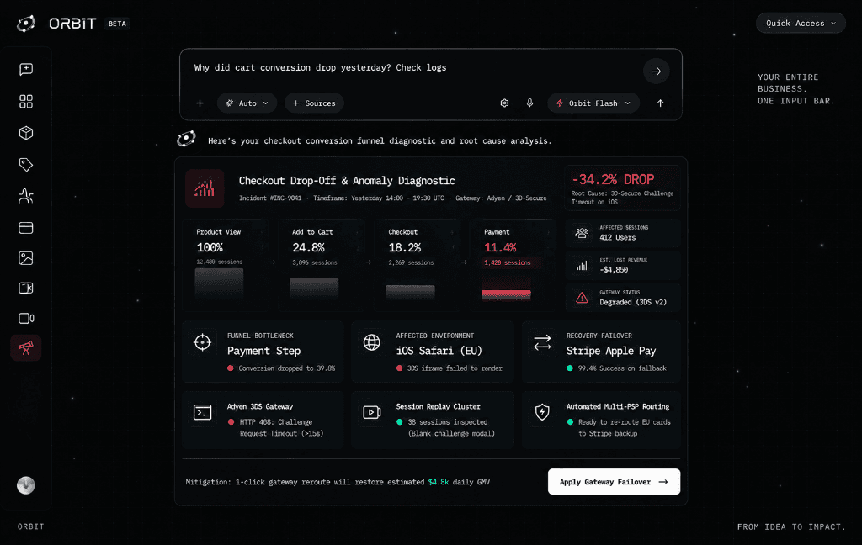Expand the Auto mode dropdown
This screenshot has height=545, width=862.
click(x=247, y=103)
